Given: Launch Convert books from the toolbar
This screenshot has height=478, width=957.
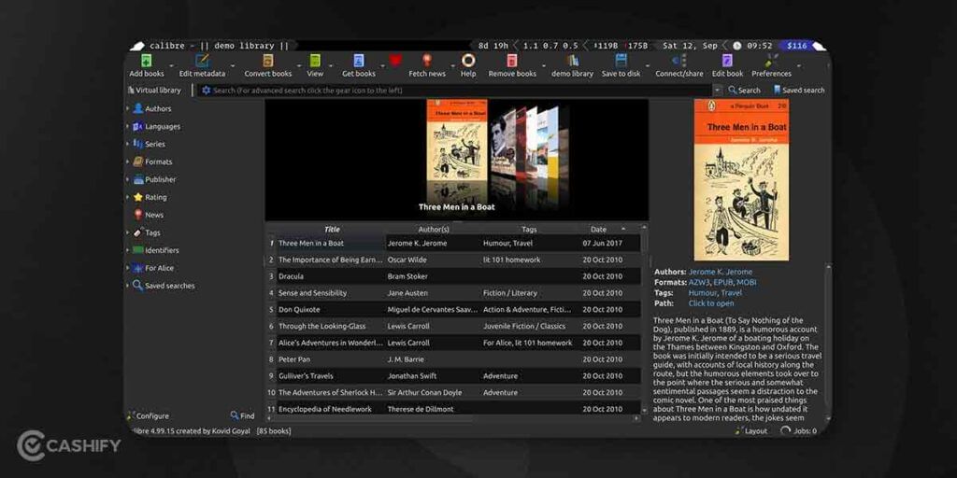Looking at the screenshot, I should [268, 61].
